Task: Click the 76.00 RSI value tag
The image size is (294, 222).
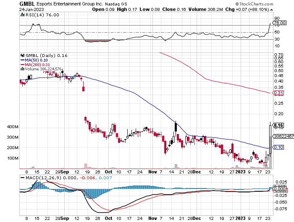Action: (279, 23)
